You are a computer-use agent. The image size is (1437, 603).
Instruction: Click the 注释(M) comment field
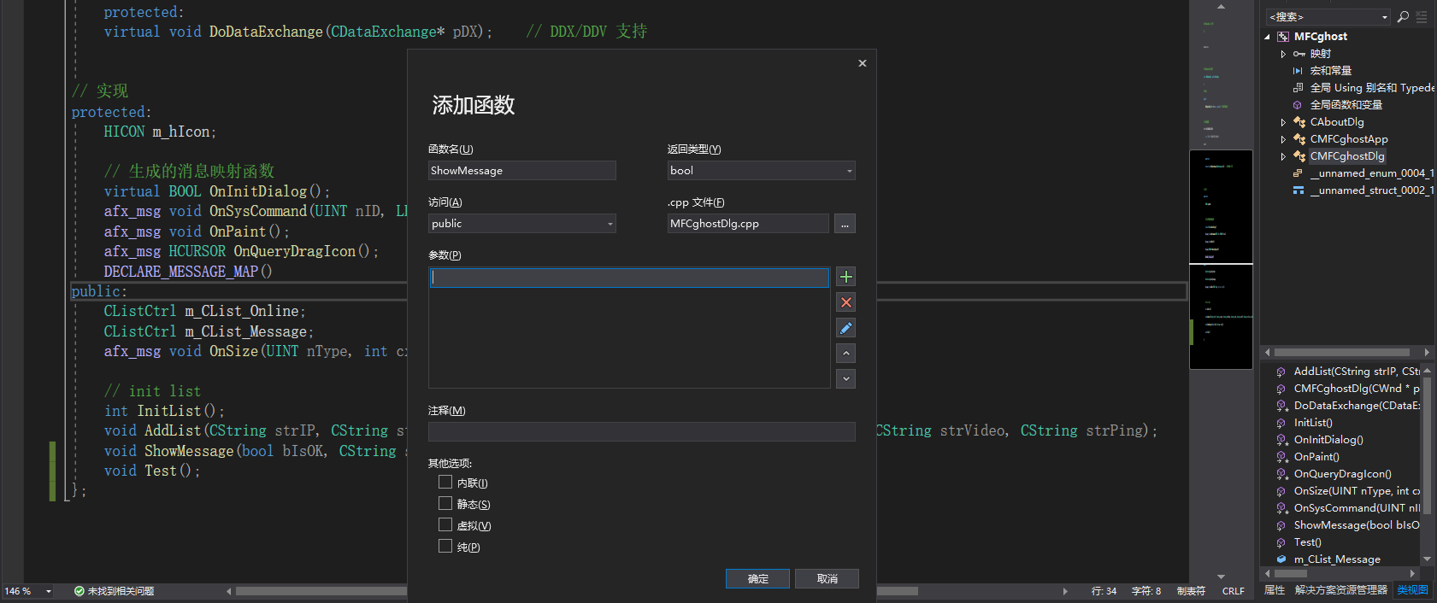tap(641, 431)
